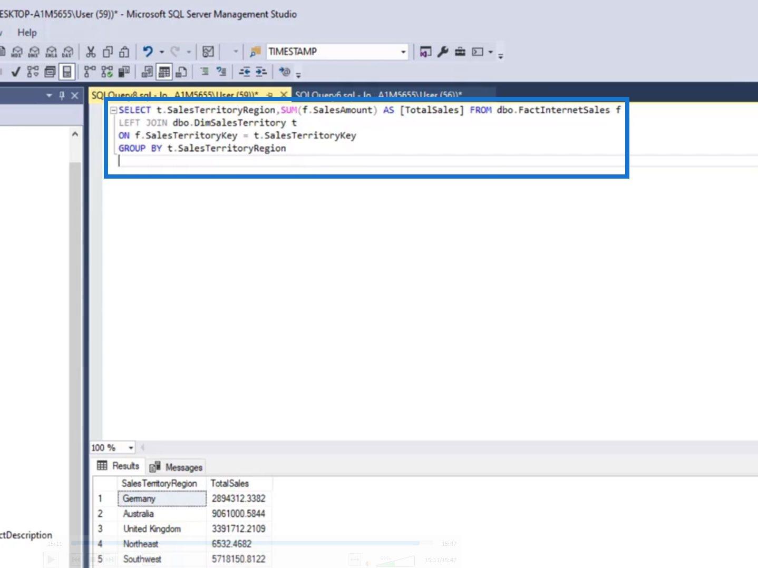Screen dimensions: 758x568
Task: Open Properties wrench icon
Action: tap(443, 52)
